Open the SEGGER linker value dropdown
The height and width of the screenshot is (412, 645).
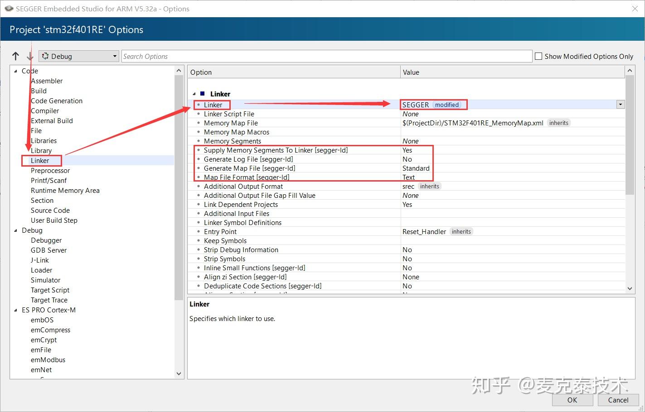pyautogui.click(x=620, y=104)
